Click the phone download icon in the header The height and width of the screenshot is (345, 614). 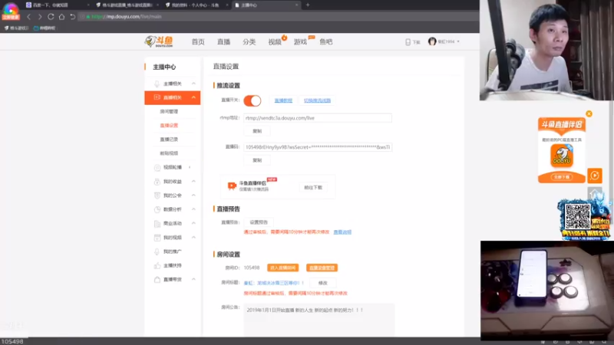(x=408, y=42)
